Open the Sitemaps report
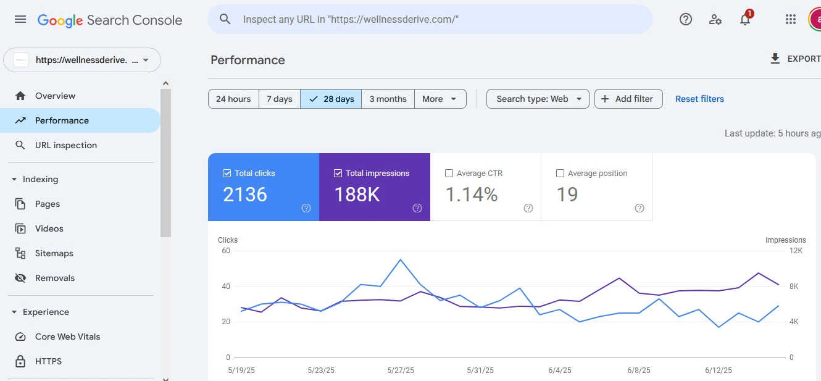 pos(80,253)
